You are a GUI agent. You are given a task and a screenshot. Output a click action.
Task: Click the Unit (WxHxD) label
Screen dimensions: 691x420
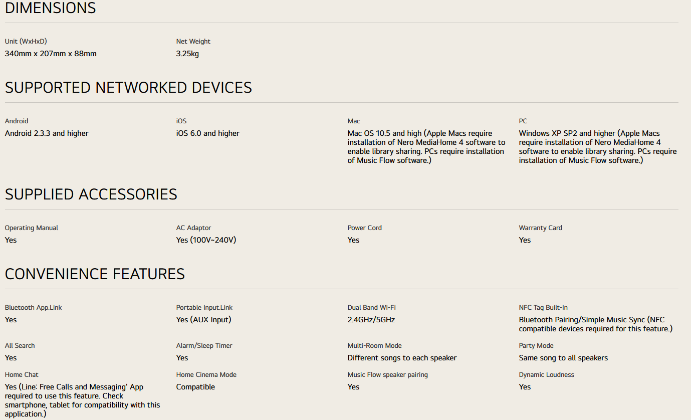point(26,42)
